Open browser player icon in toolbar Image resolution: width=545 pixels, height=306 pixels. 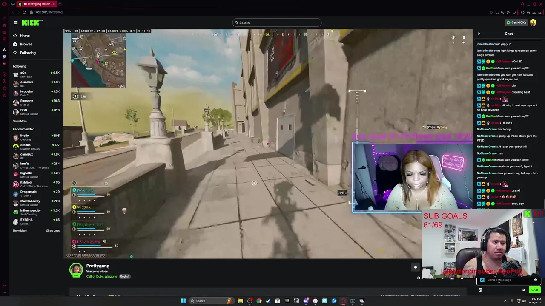[x=508, y=12]
